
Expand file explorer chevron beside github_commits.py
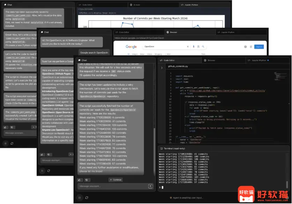click(x=162, y=68)
